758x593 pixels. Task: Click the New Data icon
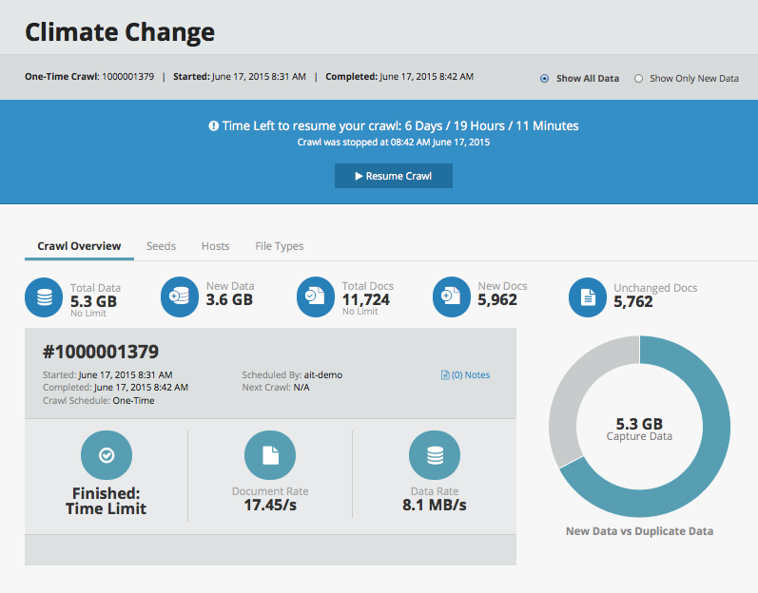coord(180,297)
